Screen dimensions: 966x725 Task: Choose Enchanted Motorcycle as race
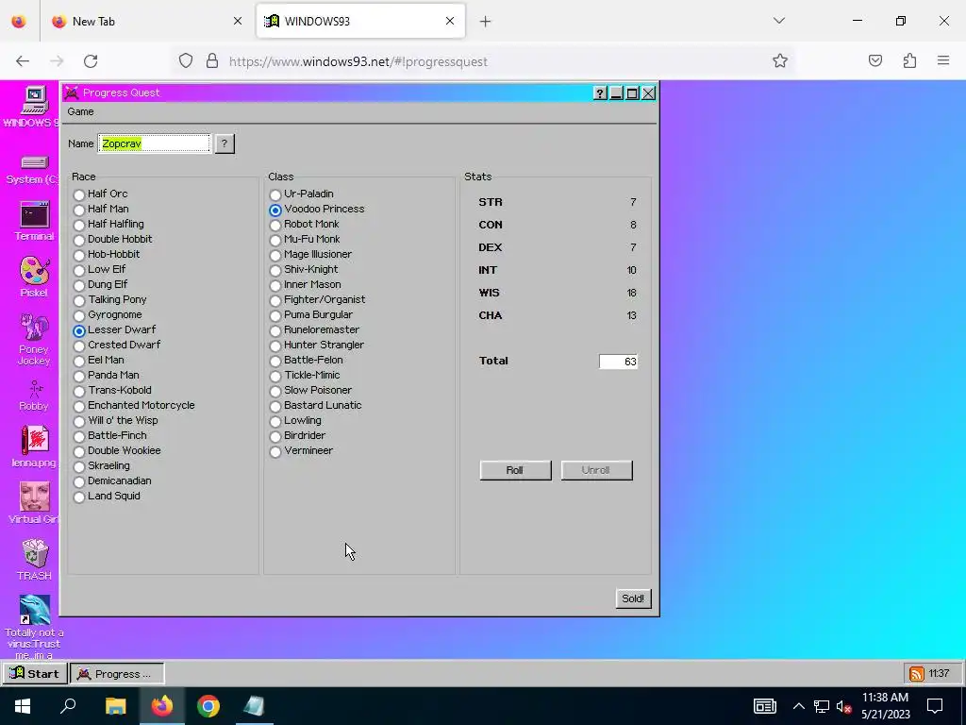point(79,406)
